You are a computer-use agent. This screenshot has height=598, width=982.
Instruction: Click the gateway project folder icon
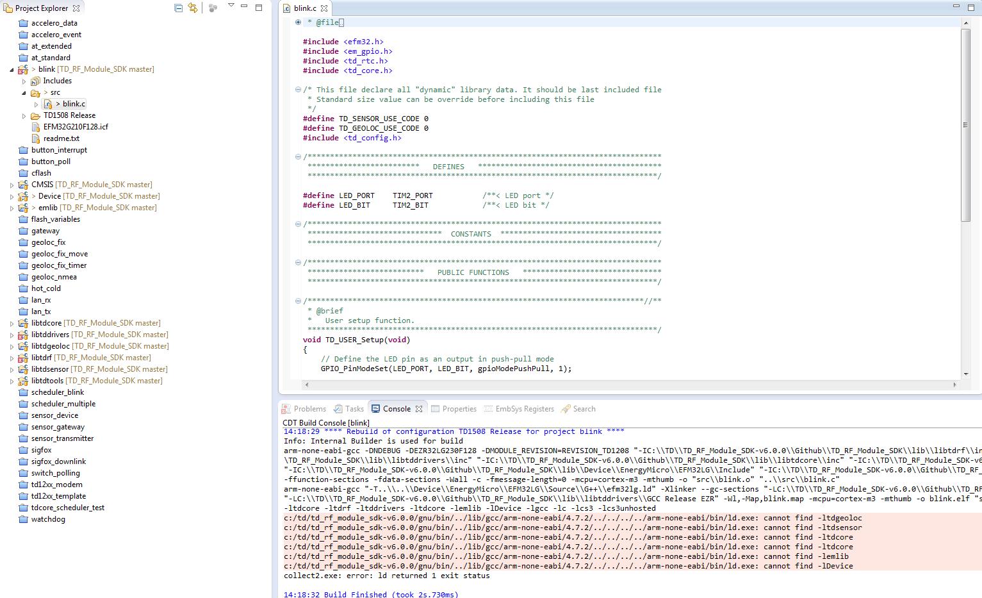pyautogui.click(x=23, y=231)
